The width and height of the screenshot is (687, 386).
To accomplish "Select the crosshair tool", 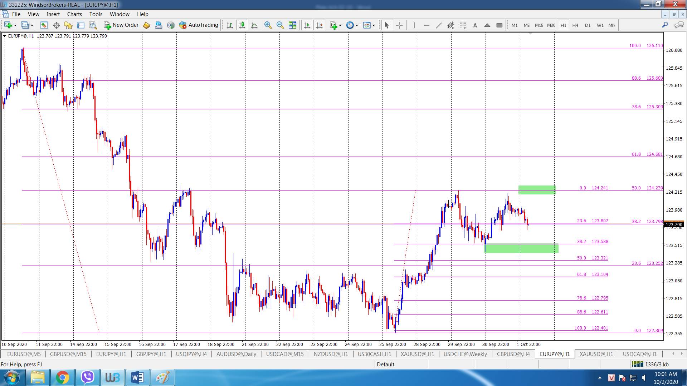I will pyautogui.click(x=399, y=25).
